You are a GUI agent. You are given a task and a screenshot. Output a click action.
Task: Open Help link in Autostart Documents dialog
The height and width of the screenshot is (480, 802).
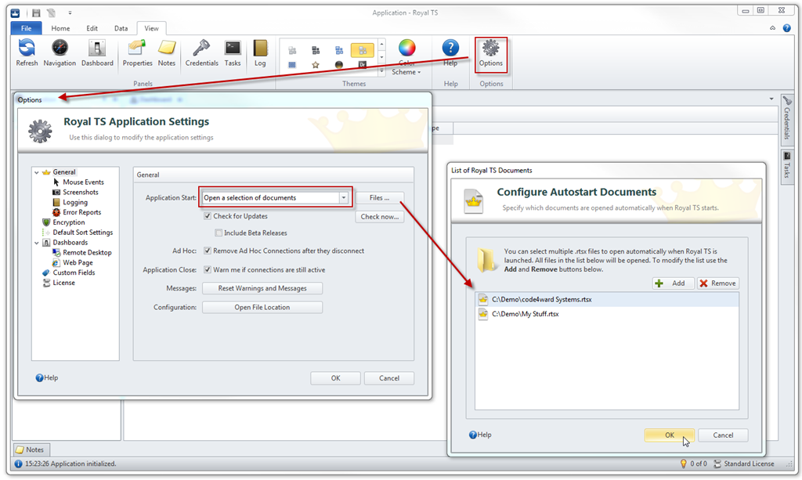(480, 435)
